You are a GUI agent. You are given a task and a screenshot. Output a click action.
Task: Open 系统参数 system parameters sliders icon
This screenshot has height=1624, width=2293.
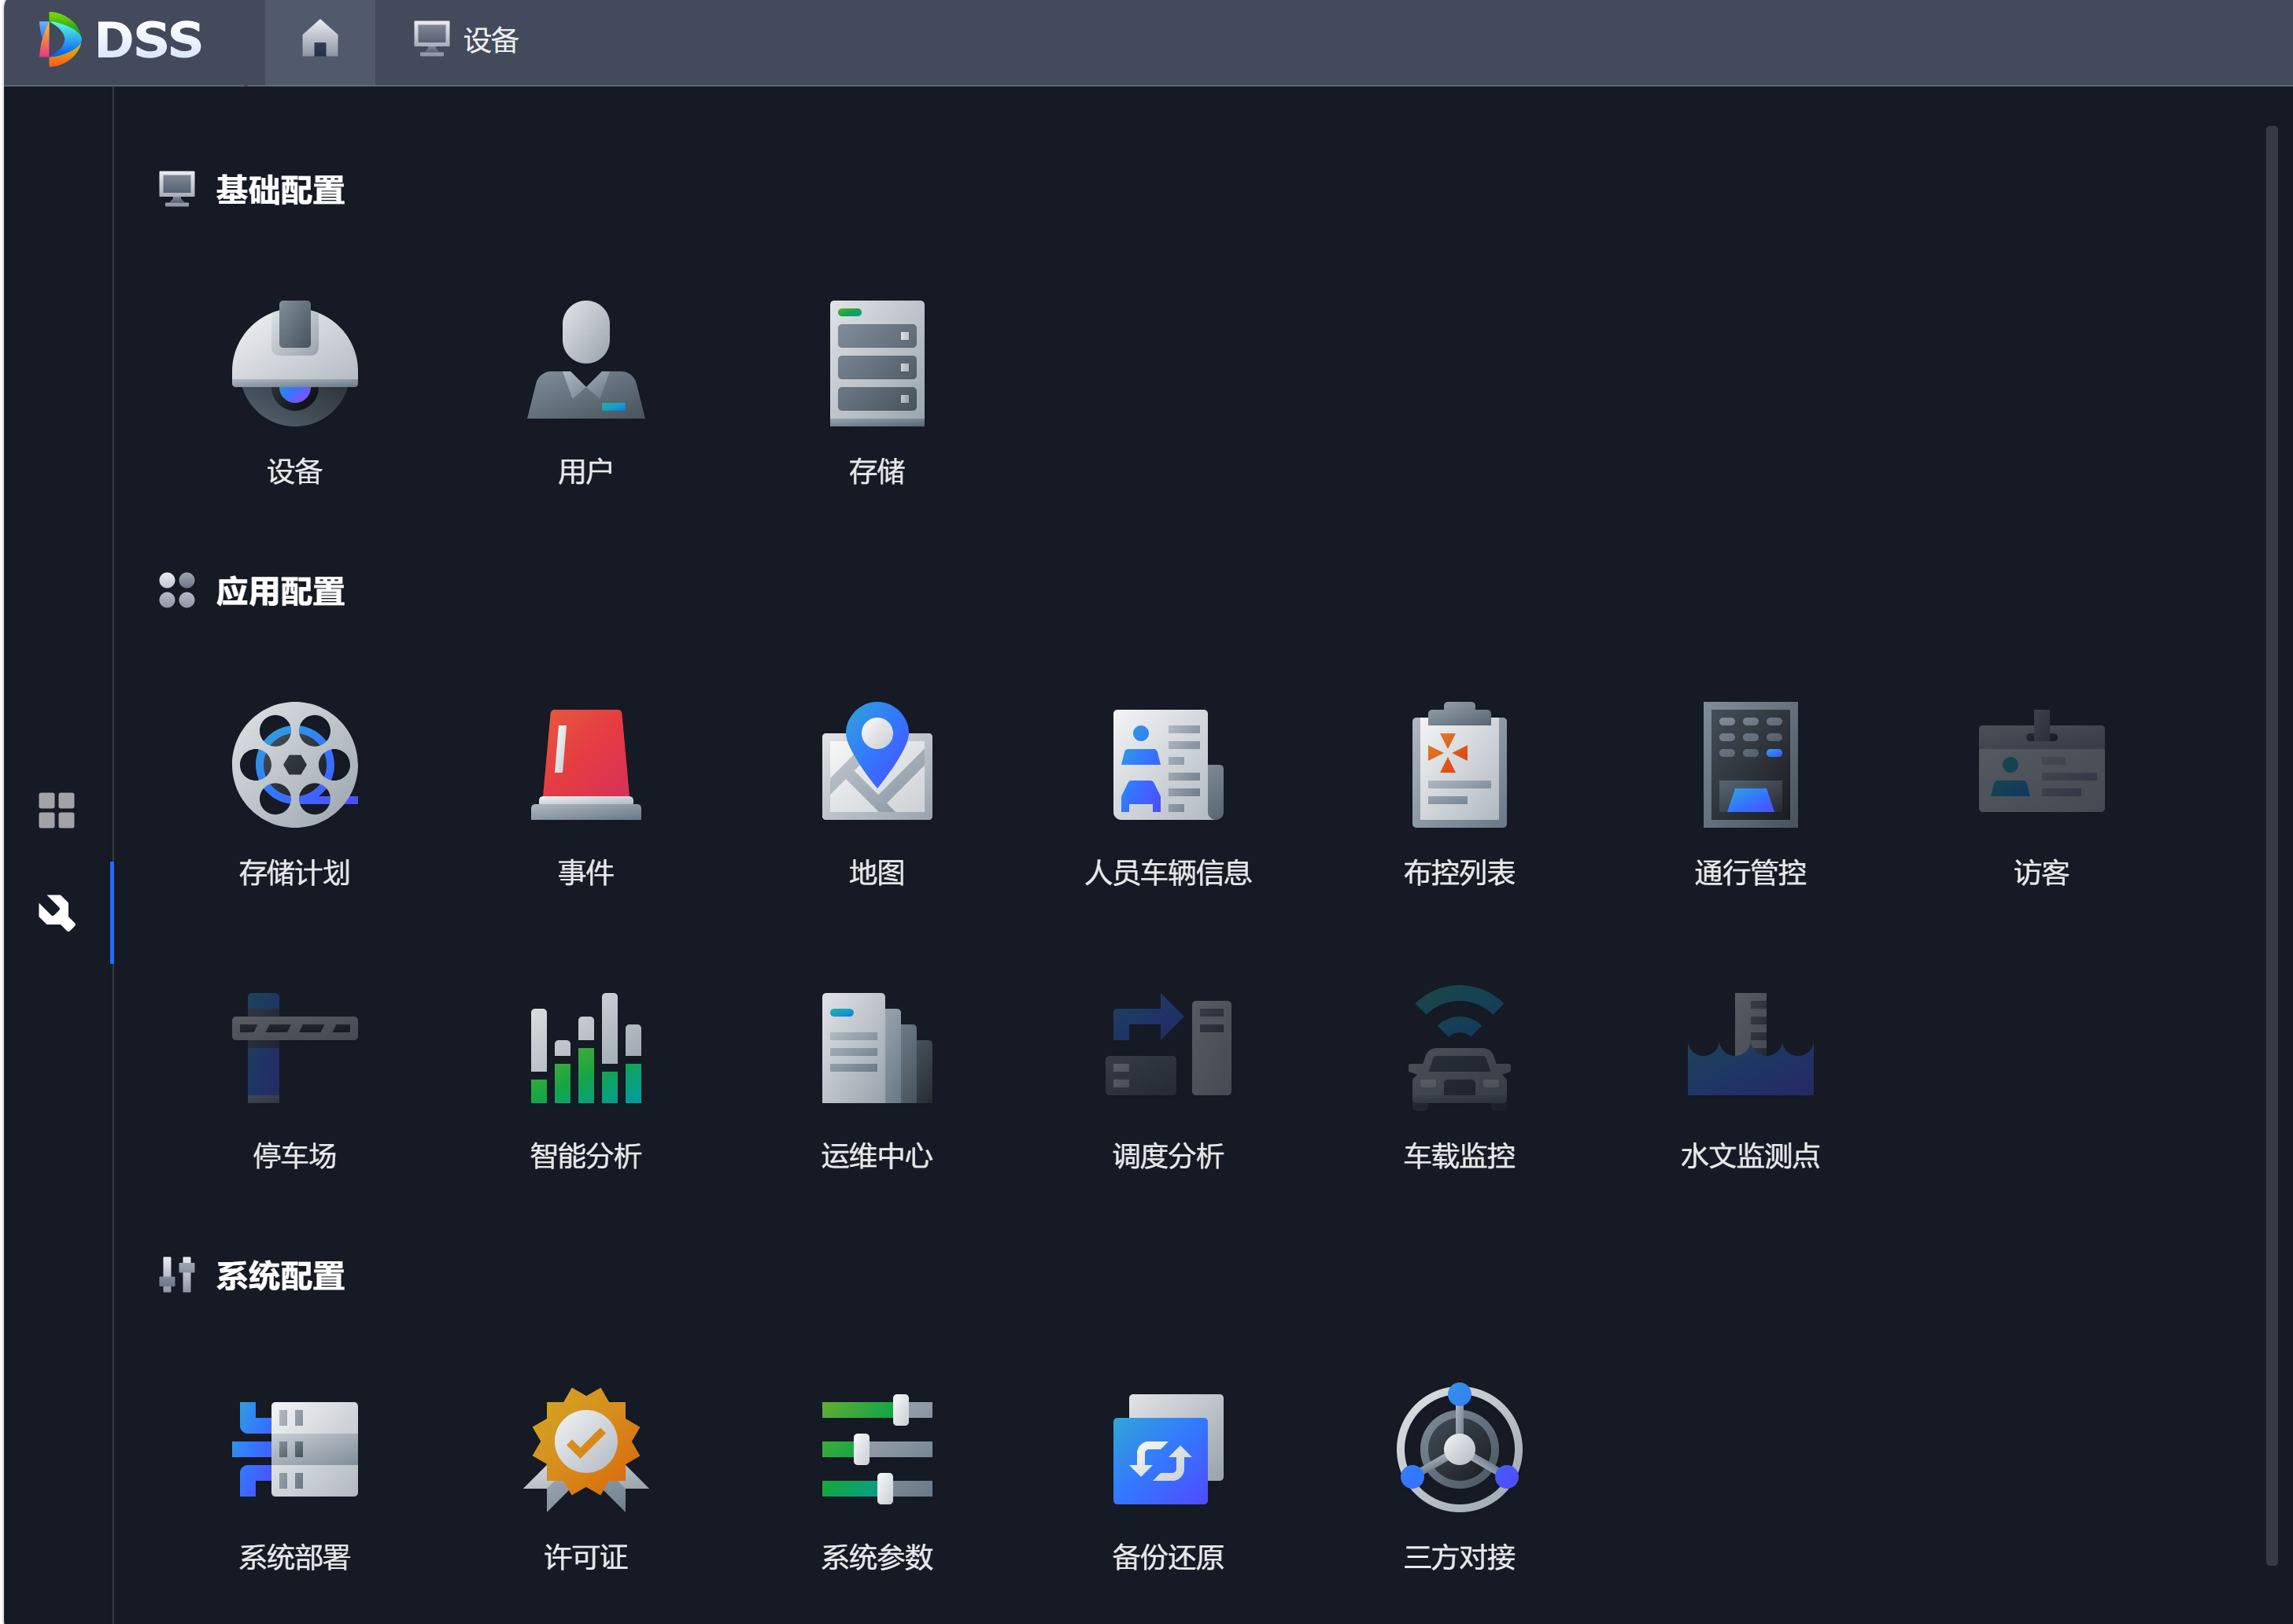(877, 1449)
